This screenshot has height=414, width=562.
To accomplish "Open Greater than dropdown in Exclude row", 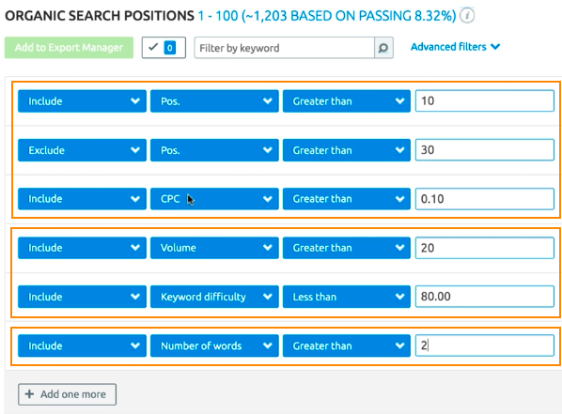I will click(x=347, y=150).
